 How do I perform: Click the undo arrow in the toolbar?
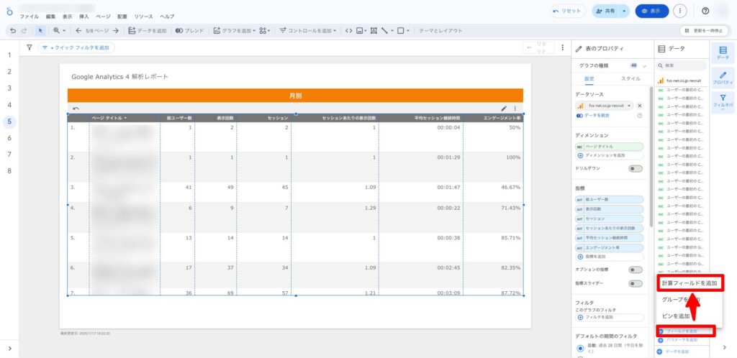click(x=12, y=31)
